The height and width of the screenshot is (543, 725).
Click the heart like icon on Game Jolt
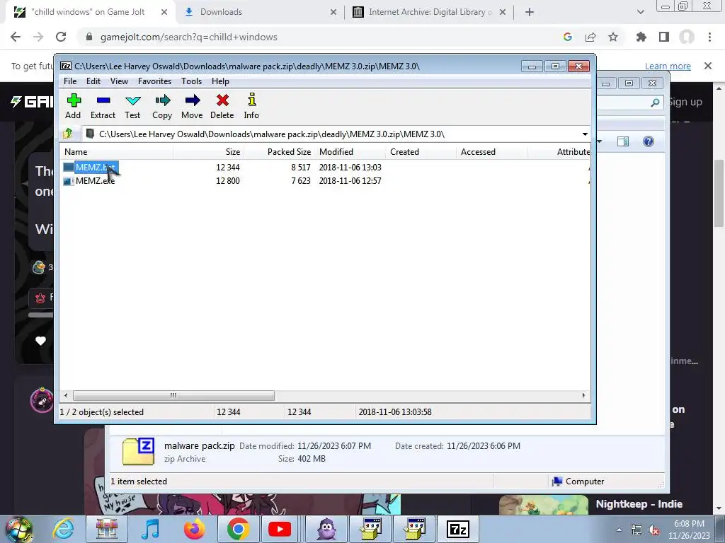point(40,341)
